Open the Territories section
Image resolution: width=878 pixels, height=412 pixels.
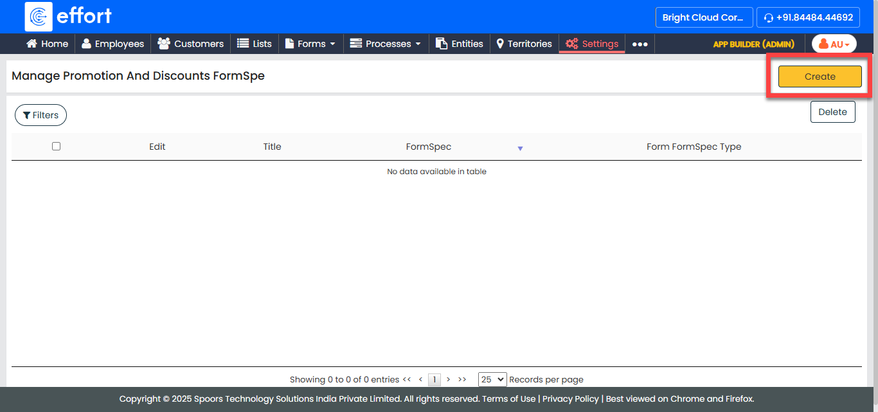click(x=524, y=44)
